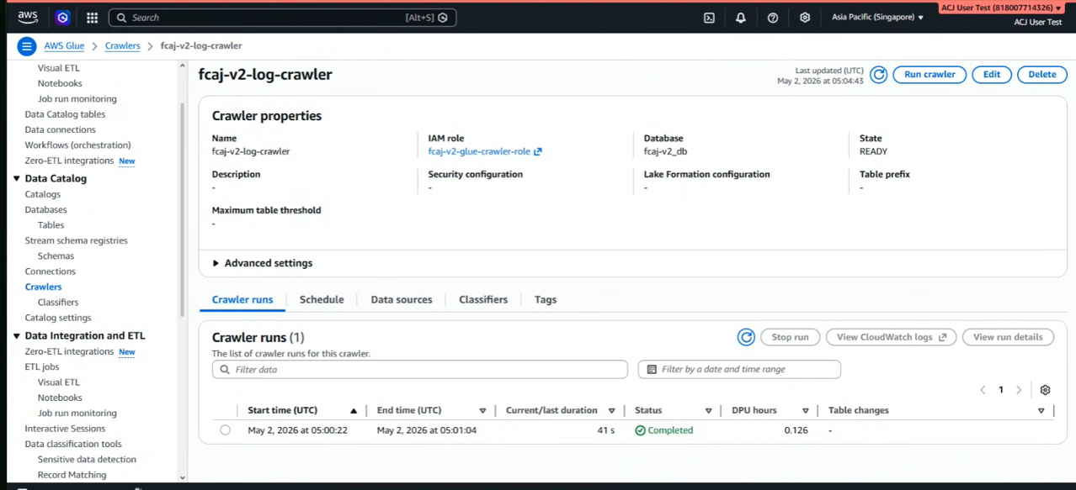
Task: Open Connections in sidebar
Action: click(x=50, y=271)
